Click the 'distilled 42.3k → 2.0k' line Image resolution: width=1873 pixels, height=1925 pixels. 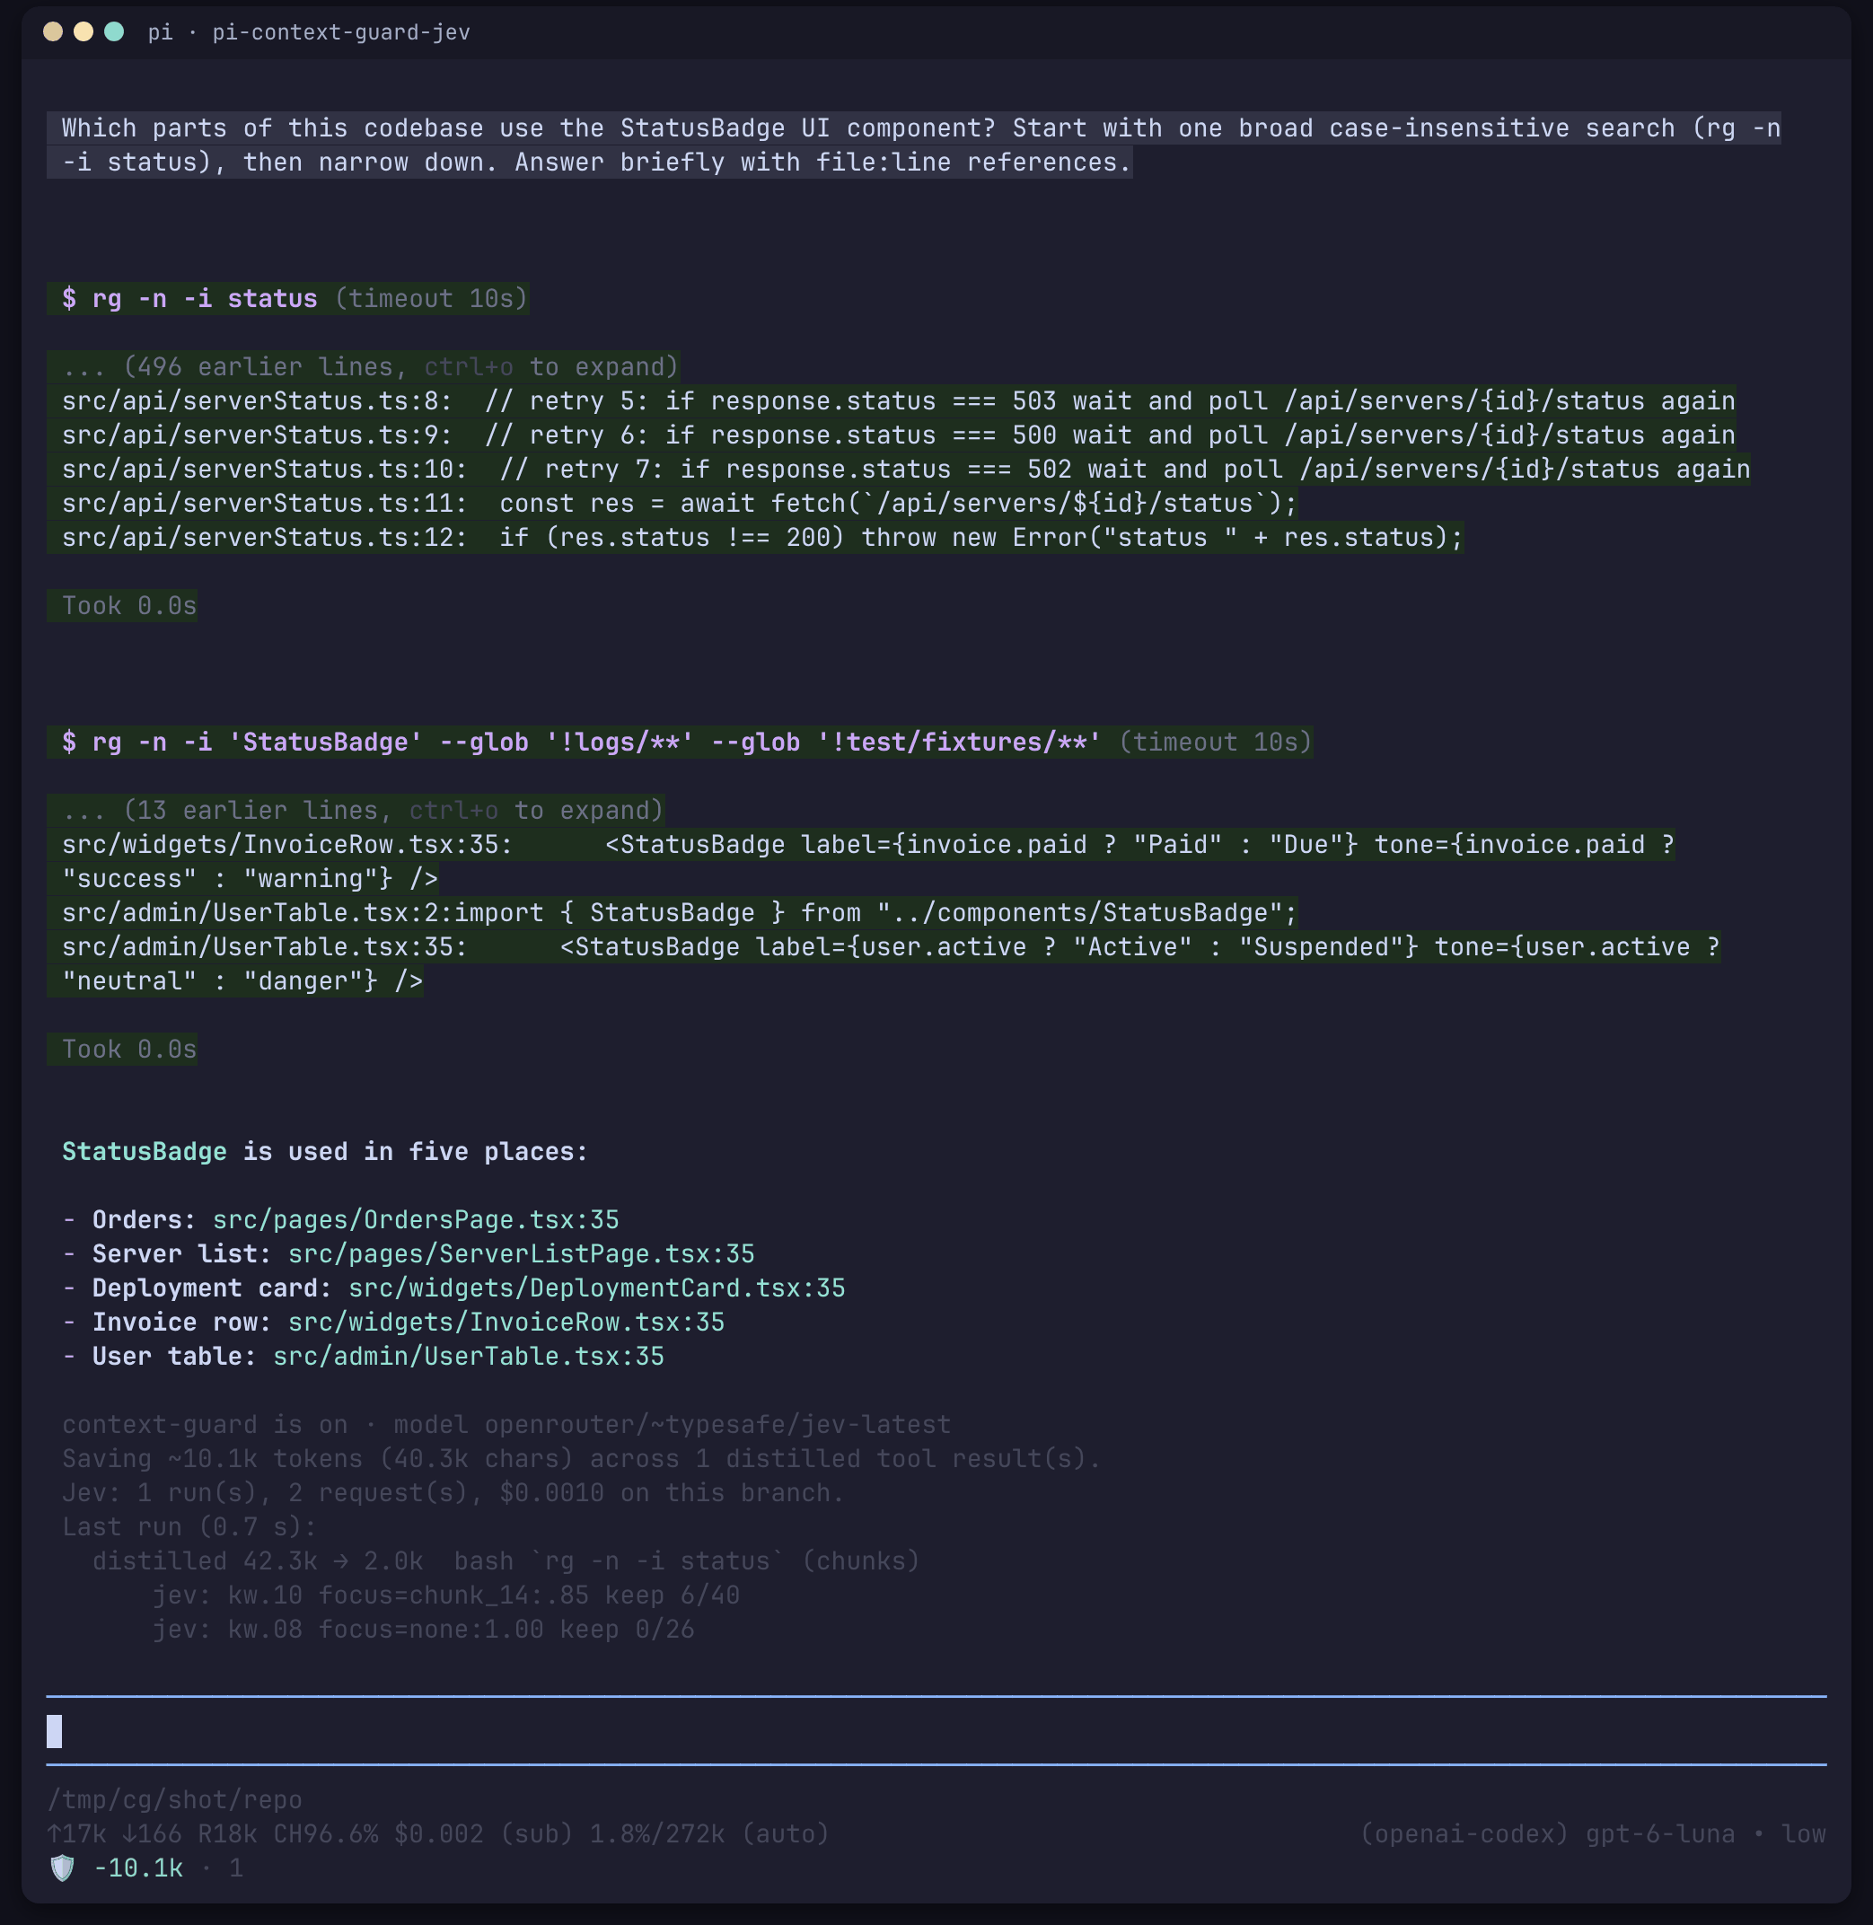point(506,1561)
